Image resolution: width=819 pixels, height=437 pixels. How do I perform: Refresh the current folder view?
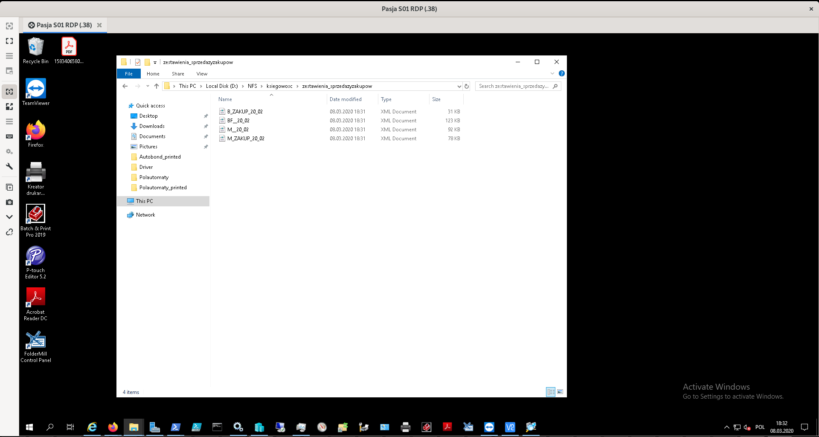pyautogui.click(x=467, y=86)
